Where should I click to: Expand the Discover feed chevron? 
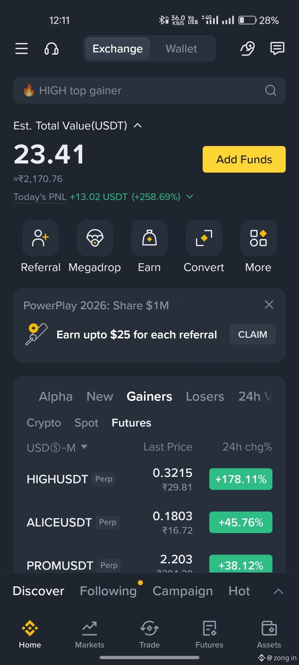pos(278,592)
